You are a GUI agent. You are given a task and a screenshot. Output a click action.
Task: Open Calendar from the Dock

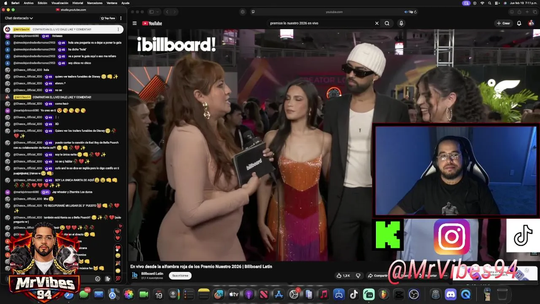[159, 294]
